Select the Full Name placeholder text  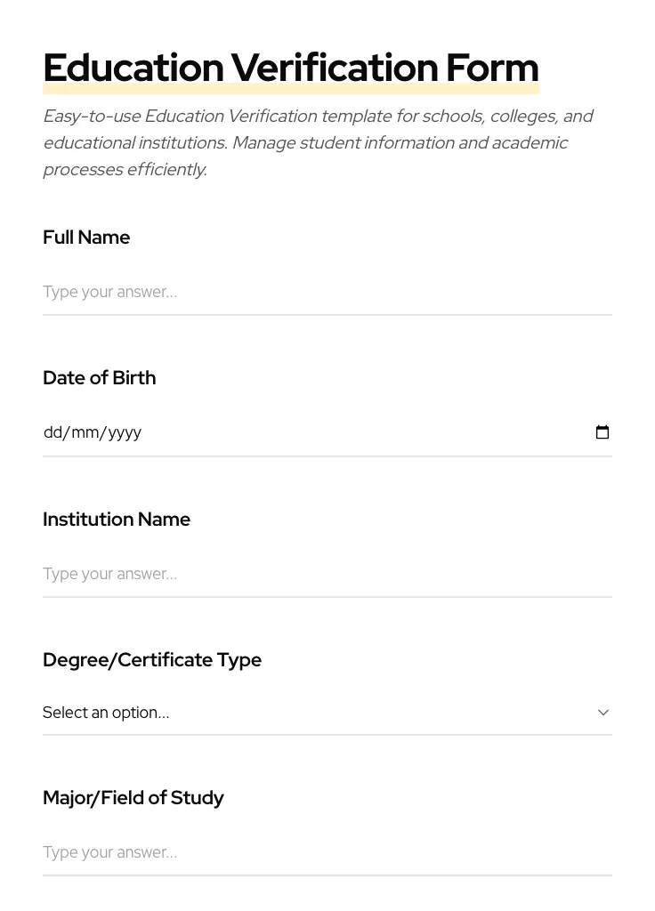(109, 291)
